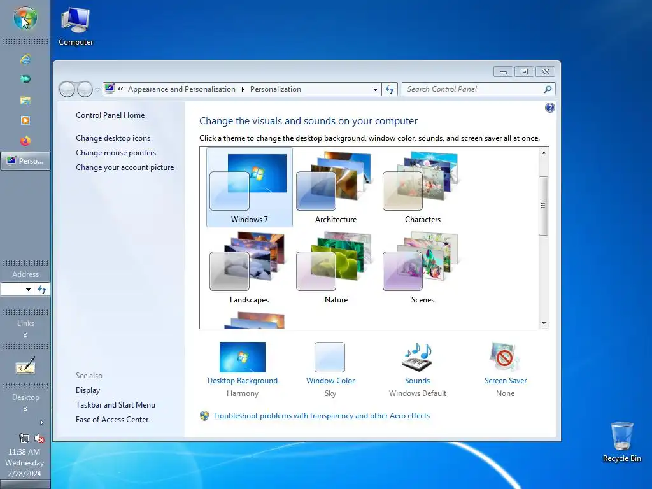Open Display under See also
This screenshot has width=652, height=489.
[88, 390]
